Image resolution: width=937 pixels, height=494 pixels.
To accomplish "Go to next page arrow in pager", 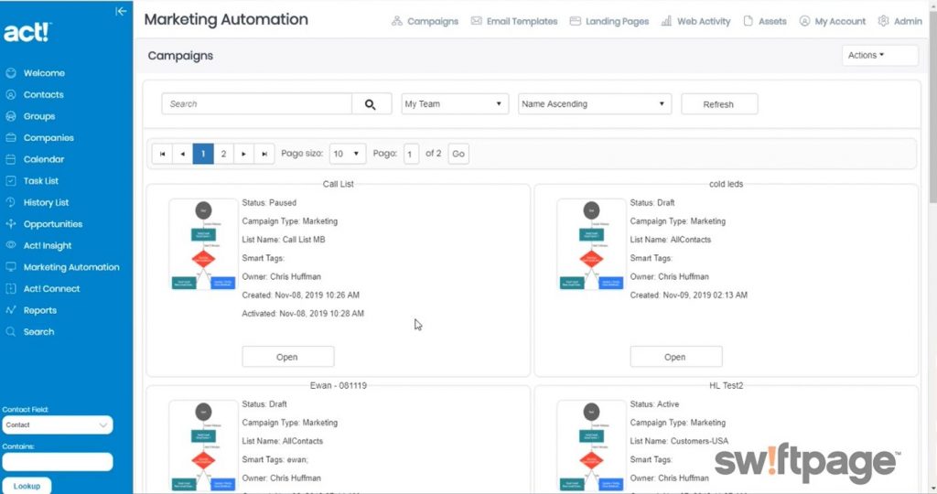I will [243, 154].
